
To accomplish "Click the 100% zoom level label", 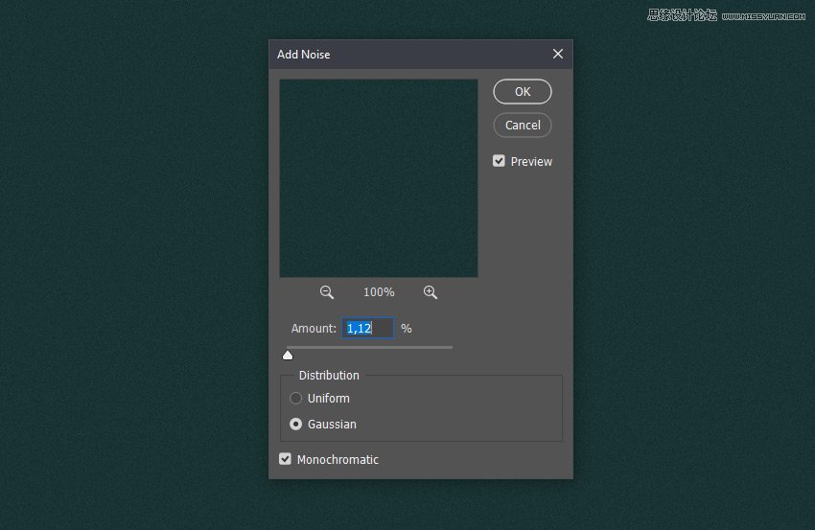I will tap(379, 292).
